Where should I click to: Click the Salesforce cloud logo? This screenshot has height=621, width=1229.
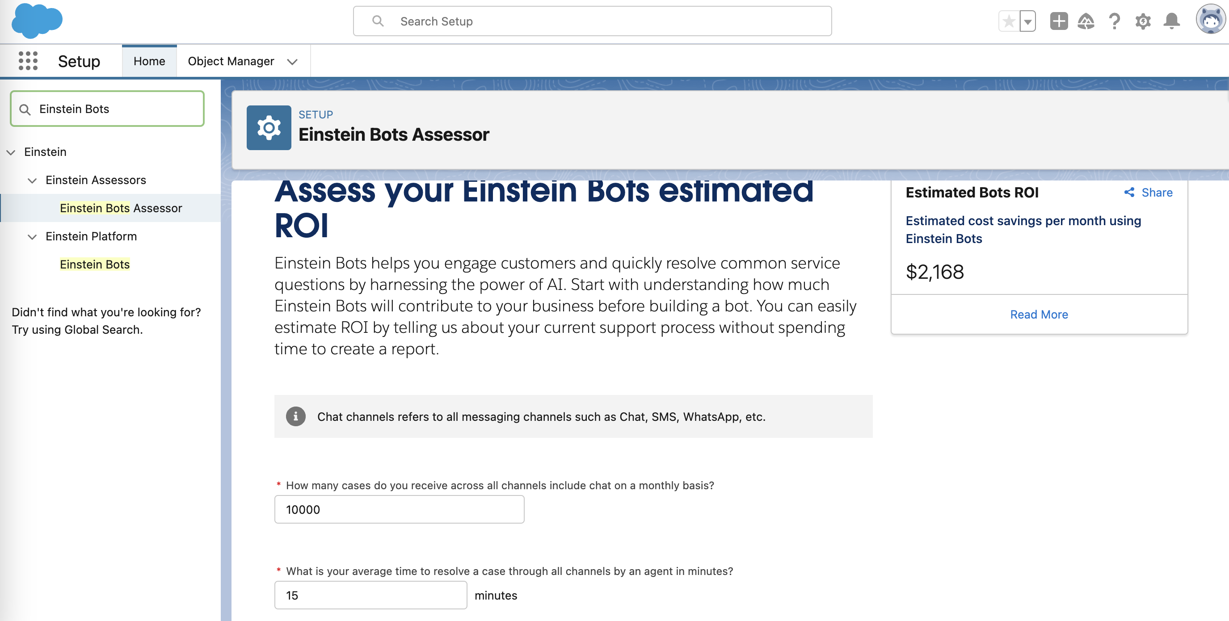point(37,21)
